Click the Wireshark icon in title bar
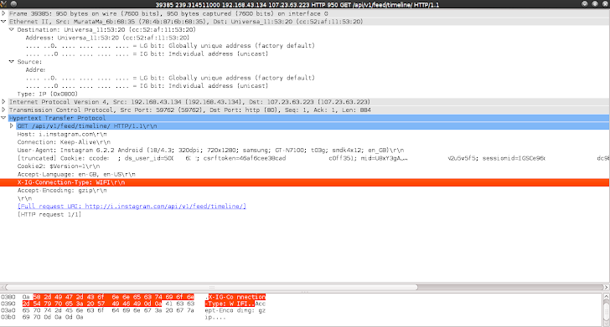 point(3,4)
